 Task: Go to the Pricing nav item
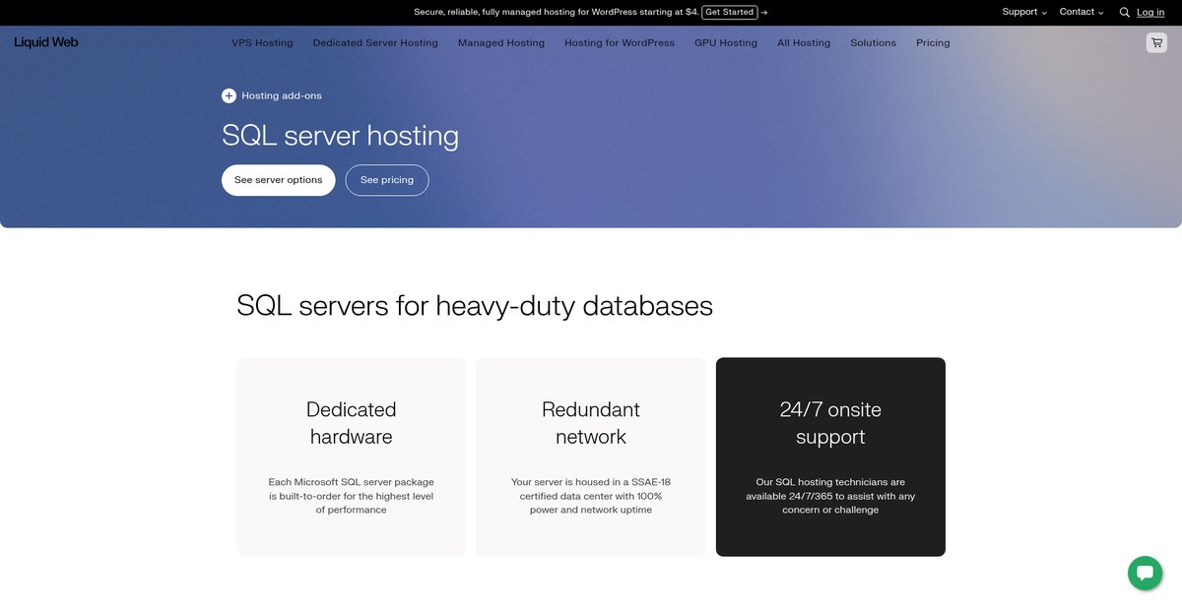point(933,42)
